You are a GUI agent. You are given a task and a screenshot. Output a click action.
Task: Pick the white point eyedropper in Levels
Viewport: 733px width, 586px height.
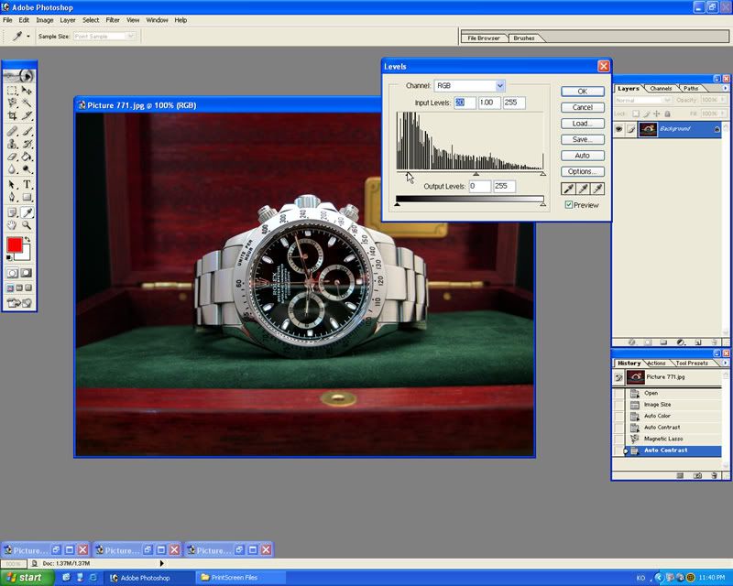(x=598, y=189)
